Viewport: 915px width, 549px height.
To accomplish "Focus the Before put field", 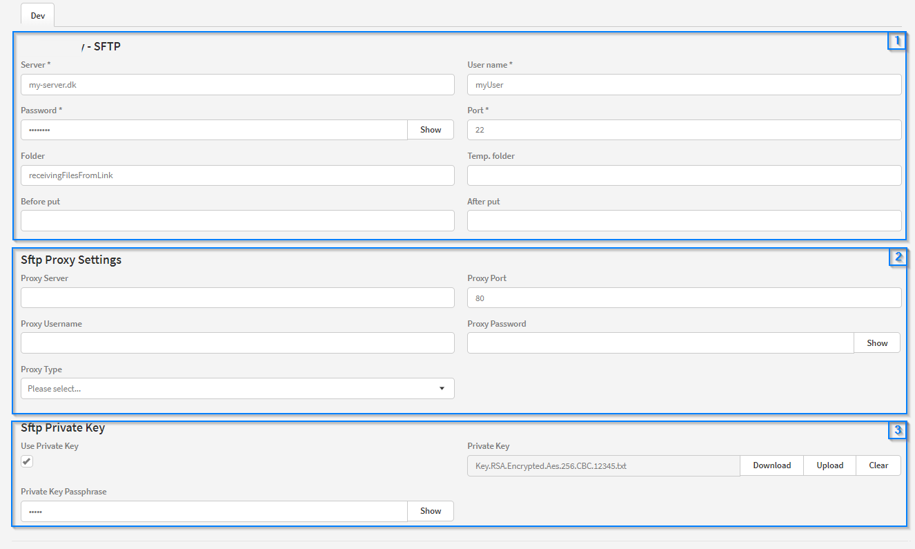I will point(237,221).
